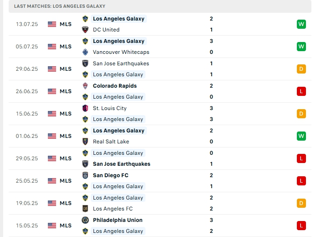316x237 pixels.
Task: Open the DC United team link
Action: [x=106, y=30]
